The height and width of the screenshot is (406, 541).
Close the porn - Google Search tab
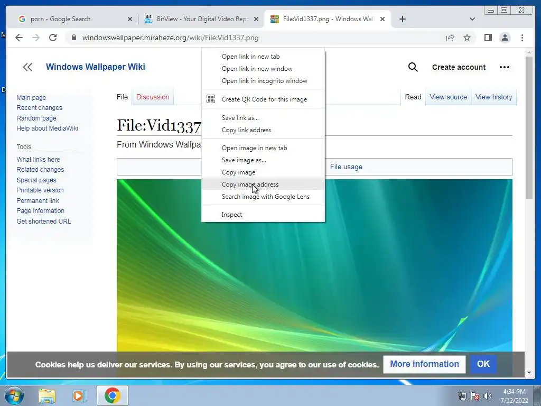130,19
